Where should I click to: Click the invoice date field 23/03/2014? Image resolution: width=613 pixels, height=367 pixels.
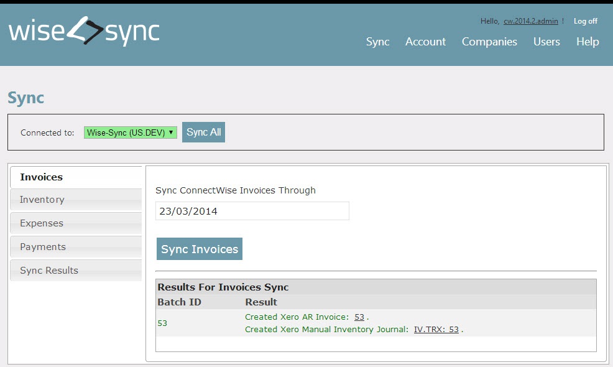pyautogui.click(x=252, y=211)
